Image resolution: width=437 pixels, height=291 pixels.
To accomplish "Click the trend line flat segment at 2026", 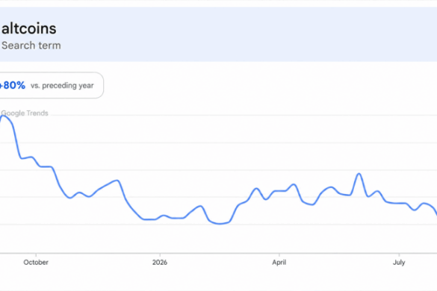I will tap(150, 219).
